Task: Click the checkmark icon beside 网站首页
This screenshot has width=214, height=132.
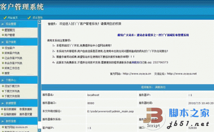Action: click(5, 18)
